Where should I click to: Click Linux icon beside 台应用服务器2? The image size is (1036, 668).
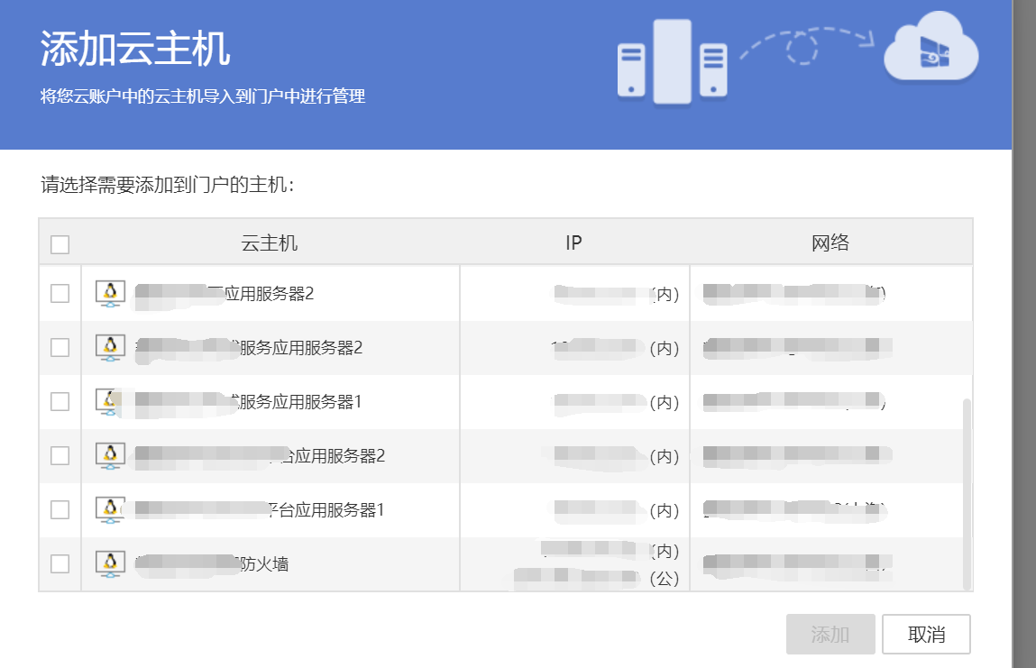point(110,456)
